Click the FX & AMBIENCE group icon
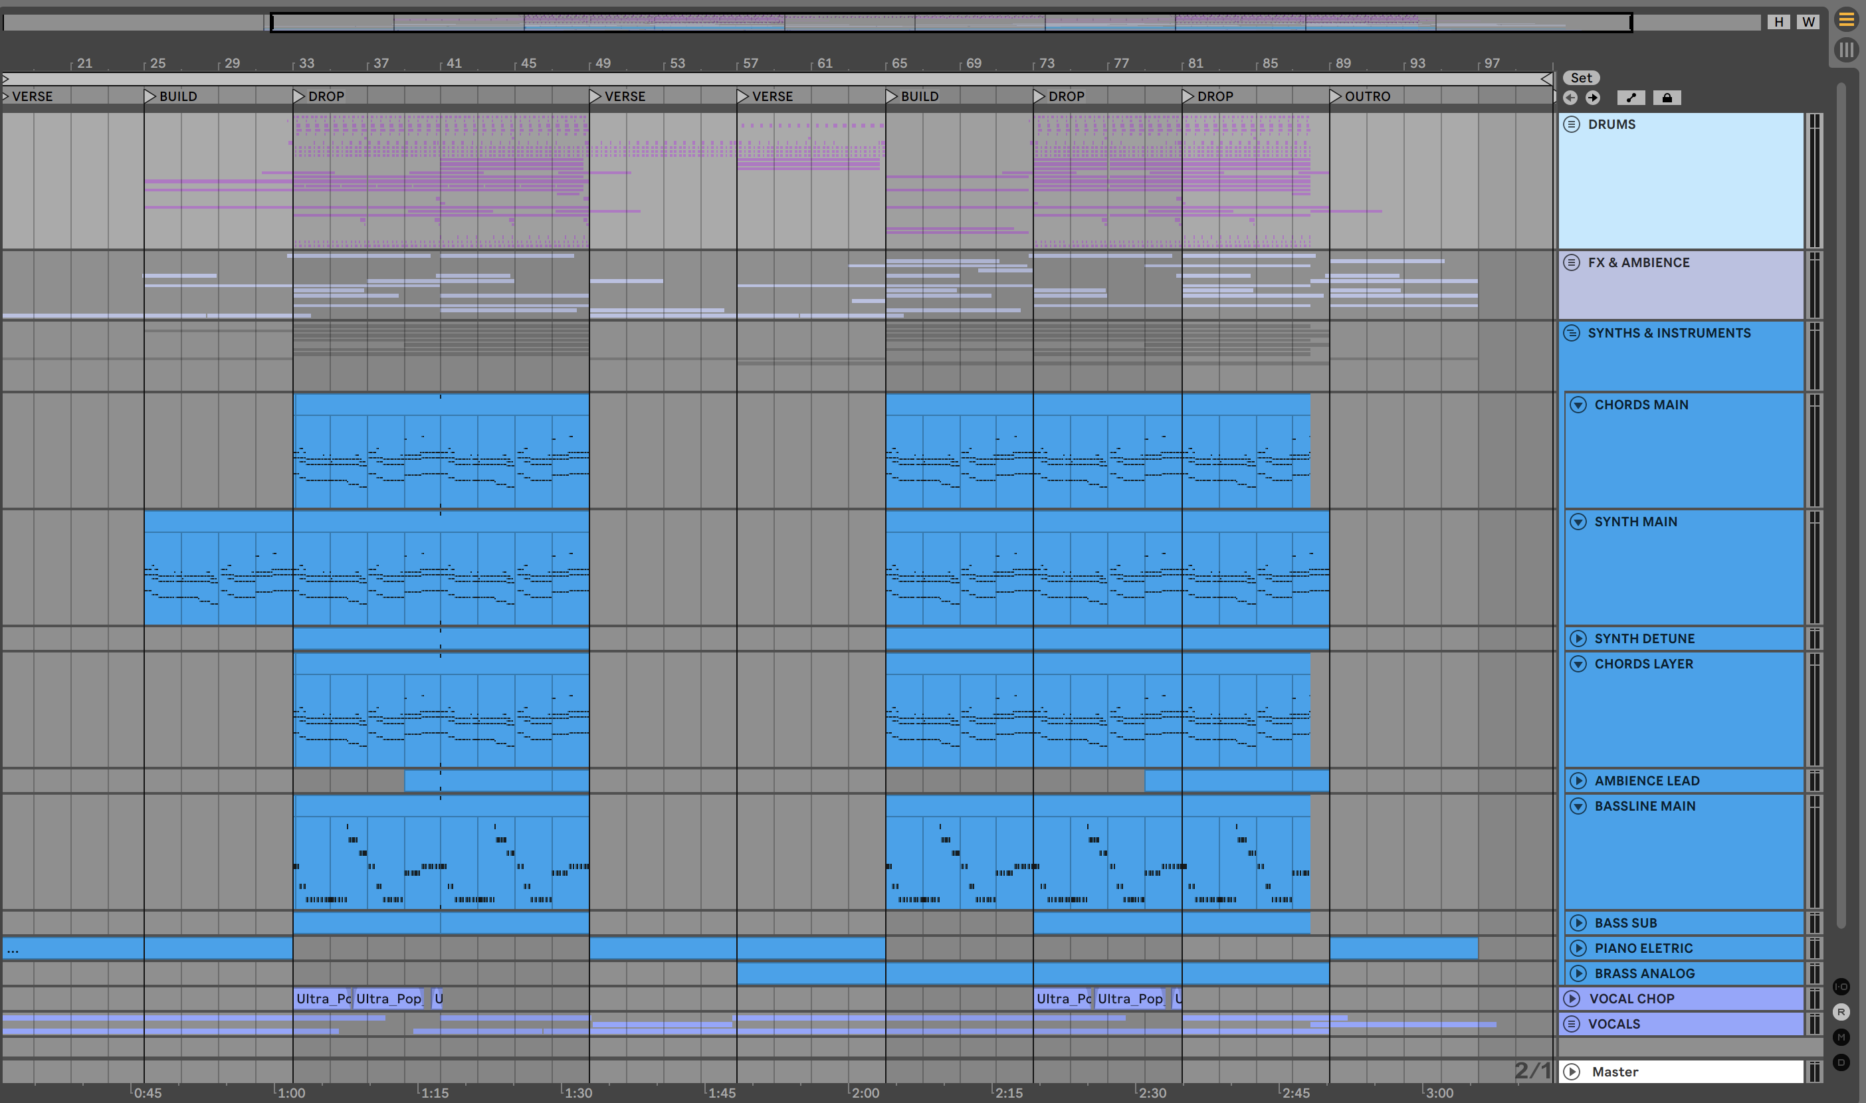The height and width of the screenshot is (1103, 1866). click(1572, 262)
